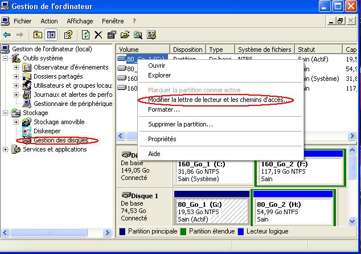The height and width of the screenshot is (254, 361).
Task: Choose Supprimer la partition... menu entry
Action: coord(220,124)
